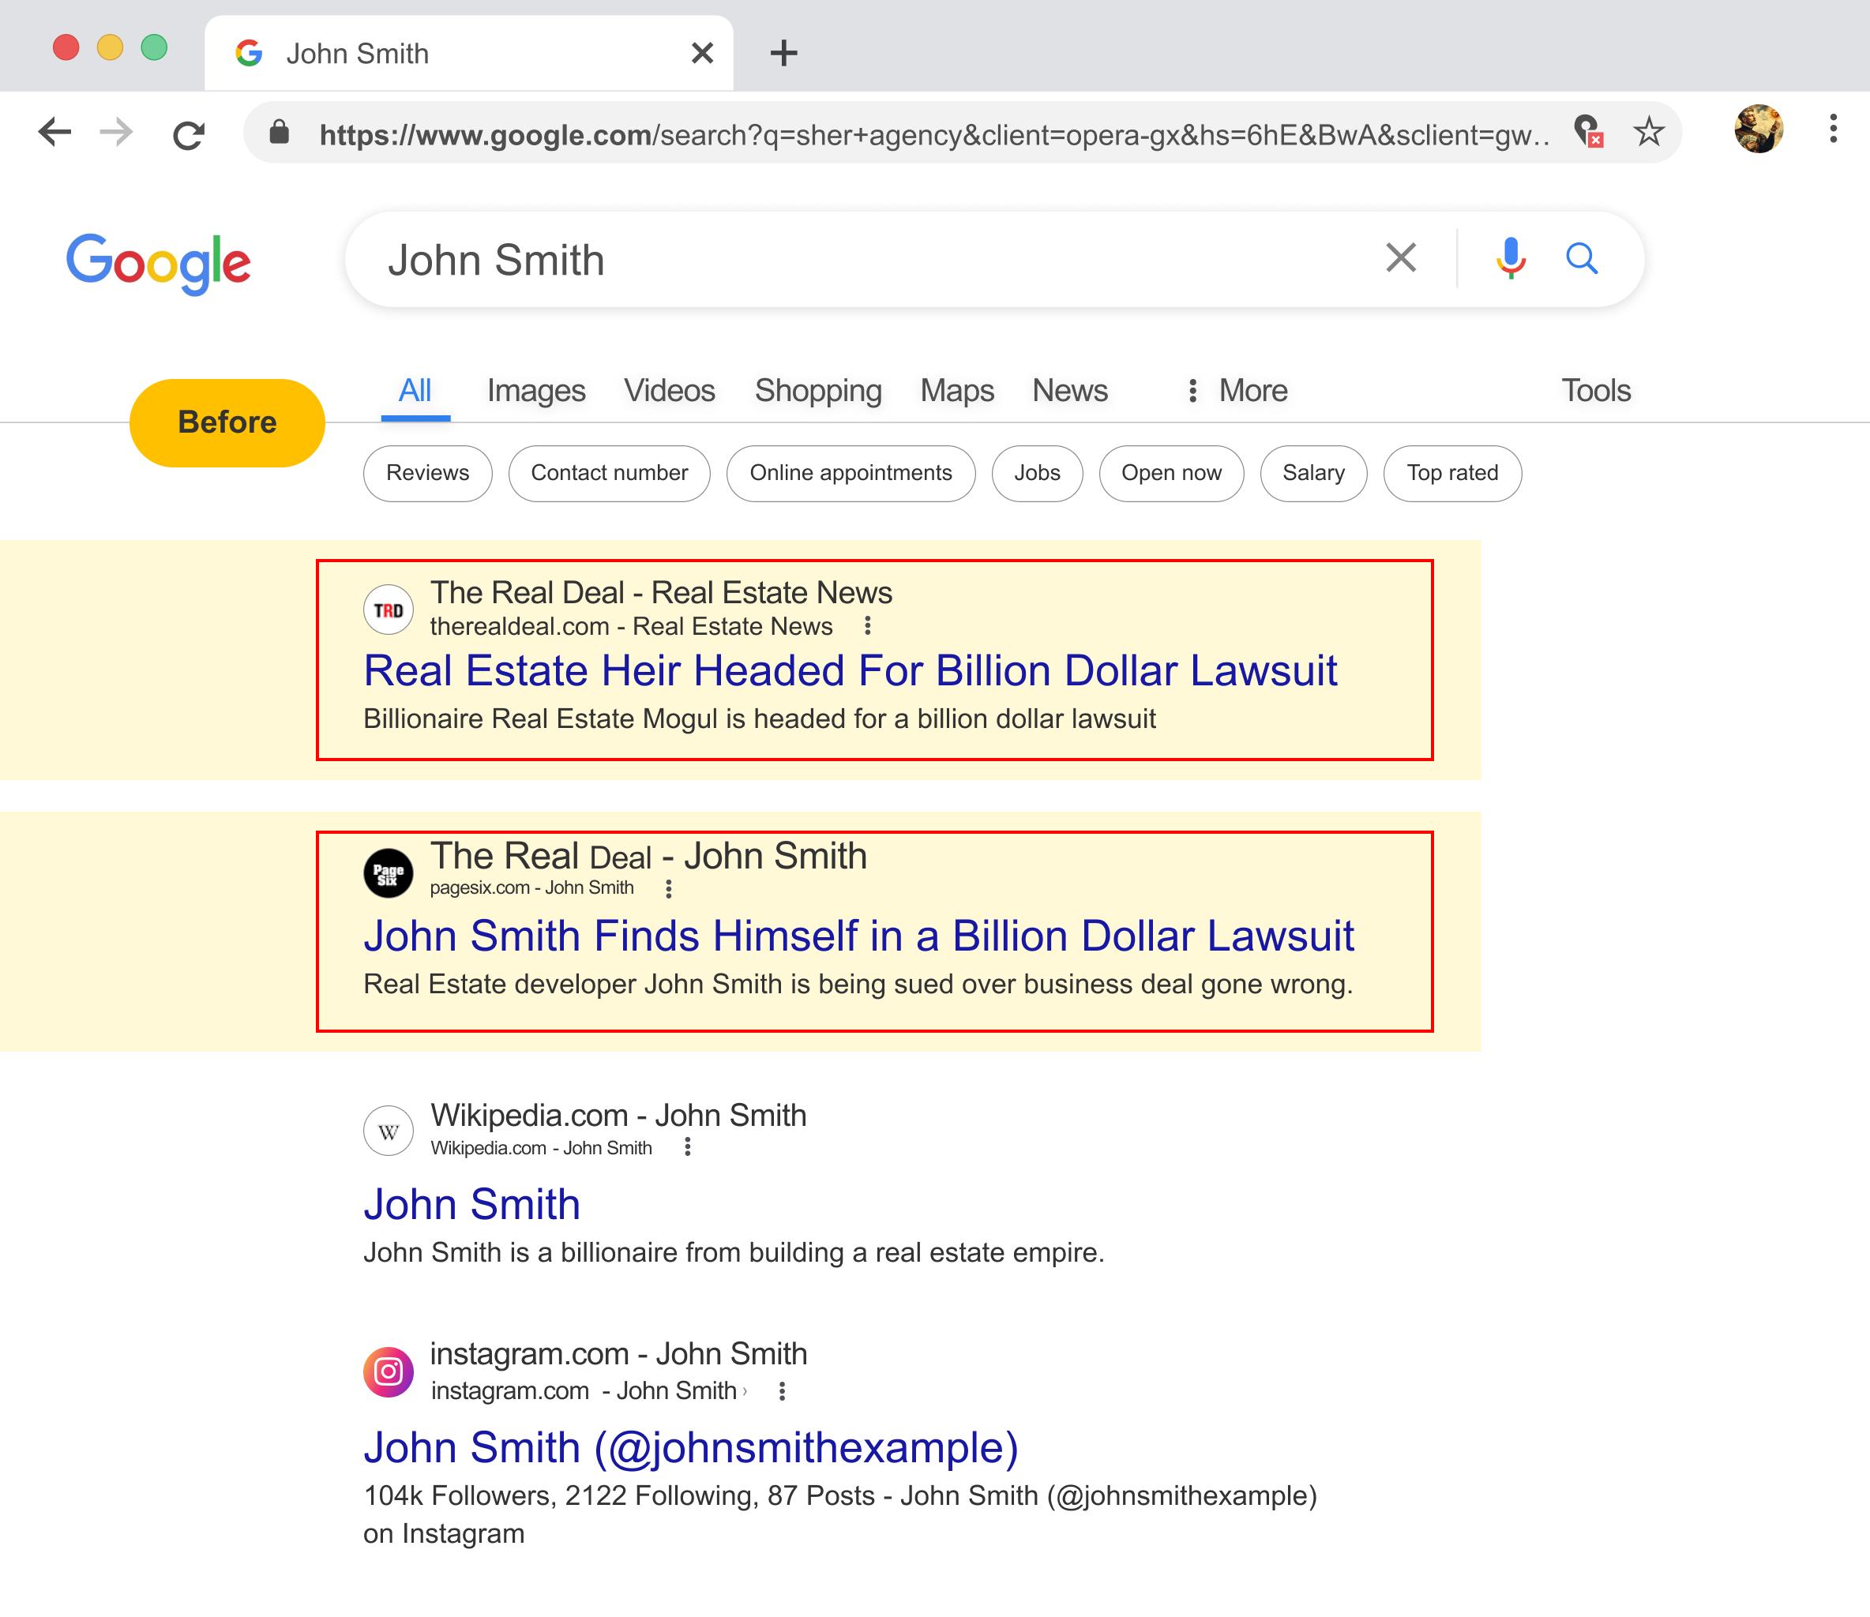This screenshot has width=1870, height=1617.
Task: Open options for Wikipedia result
Action: (x=688, y=1147)
